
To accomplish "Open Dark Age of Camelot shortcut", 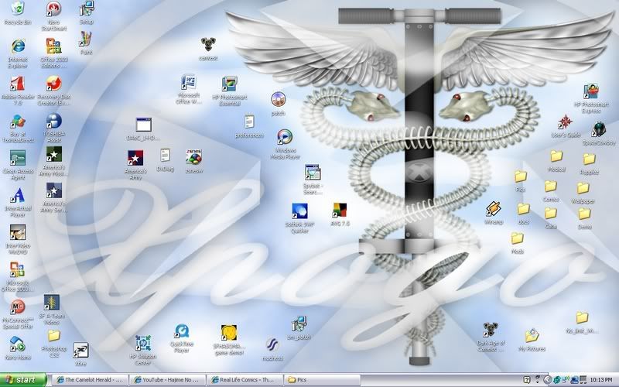I will pos(491,330).
